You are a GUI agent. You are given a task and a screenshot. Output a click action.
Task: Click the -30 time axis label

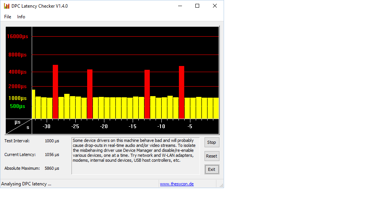pos(46,126)
